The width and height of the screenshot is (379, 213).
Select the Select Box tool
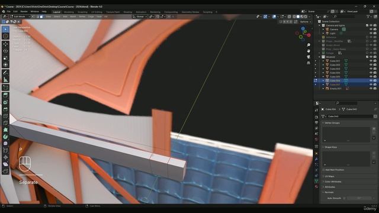tap(5, 30)
